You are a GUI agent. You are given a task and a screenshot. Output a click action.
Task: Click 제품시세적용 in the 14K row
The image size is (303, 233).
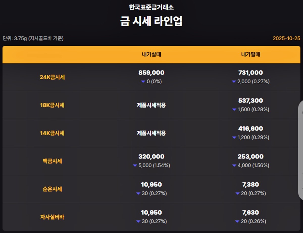click(x=151, y=133)
